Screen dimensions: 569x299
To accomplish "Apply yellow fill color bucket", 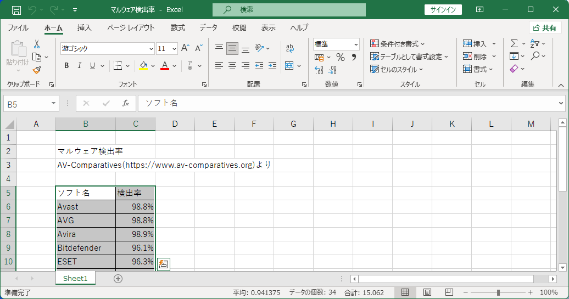I will [144, 66].
